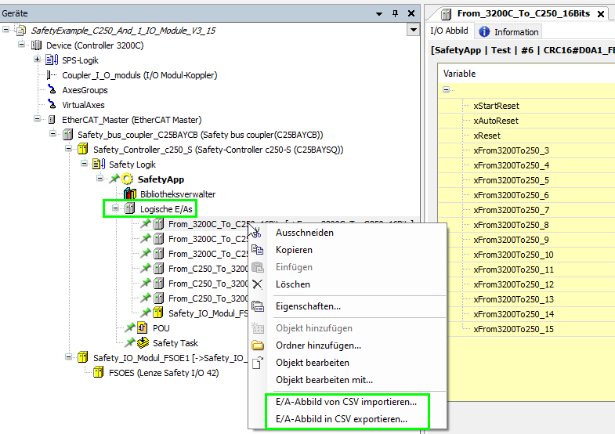Click the Safety_IO_Modul_FS yellow icon under Logische E/As
615x434 pixels.
pyautogui.click(x=158, y=313)
